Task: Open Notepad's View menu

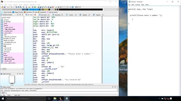Action: pos(143,5)
